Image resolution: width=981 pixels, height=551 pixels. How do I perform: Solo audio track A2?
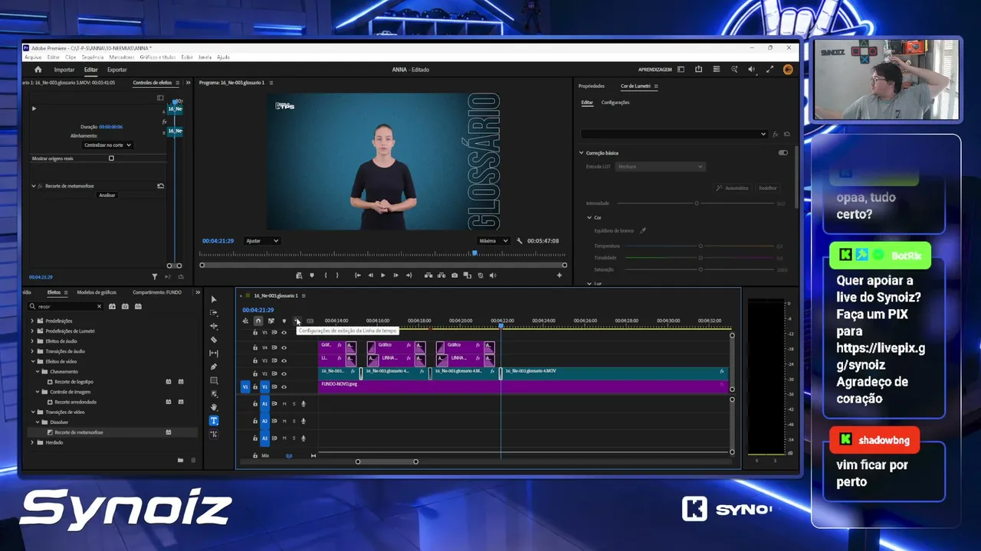[x=294, y=421]
